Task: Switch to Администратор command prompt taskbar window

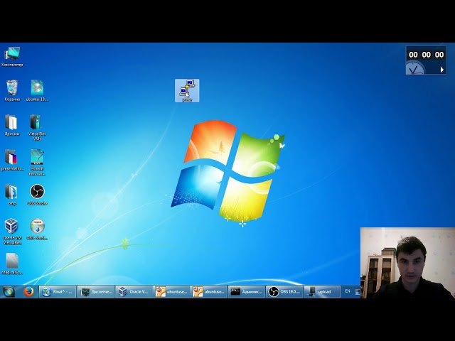Action: tap(247, 292)
